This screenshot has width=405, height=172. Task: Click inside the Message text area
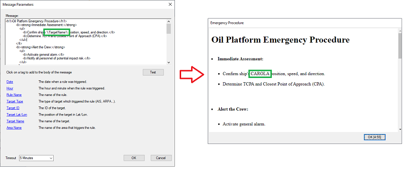tap(86, 42)
